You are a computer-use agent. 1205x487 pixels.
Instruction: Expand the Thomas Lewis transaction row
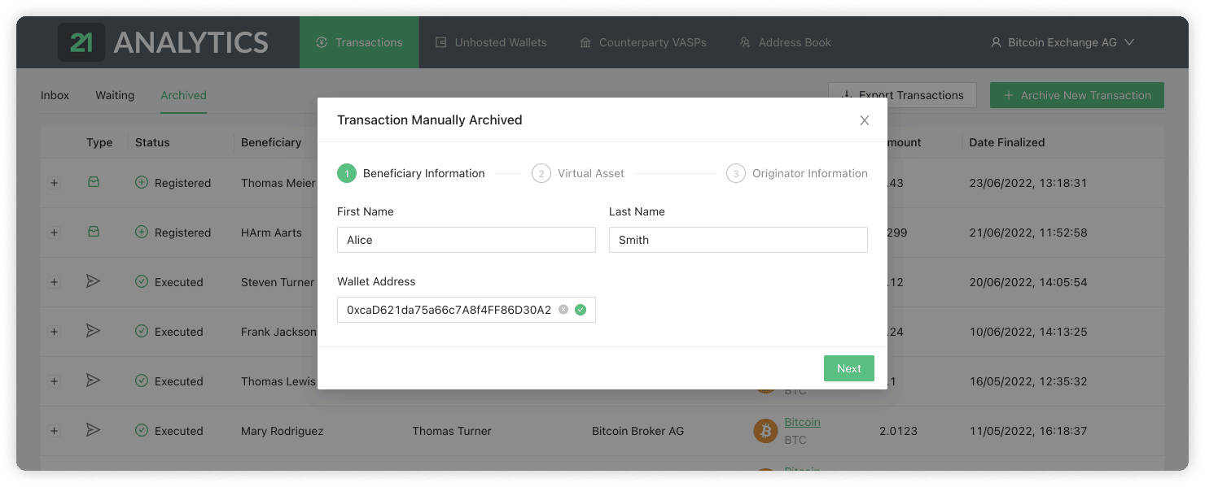coord(55,381)
